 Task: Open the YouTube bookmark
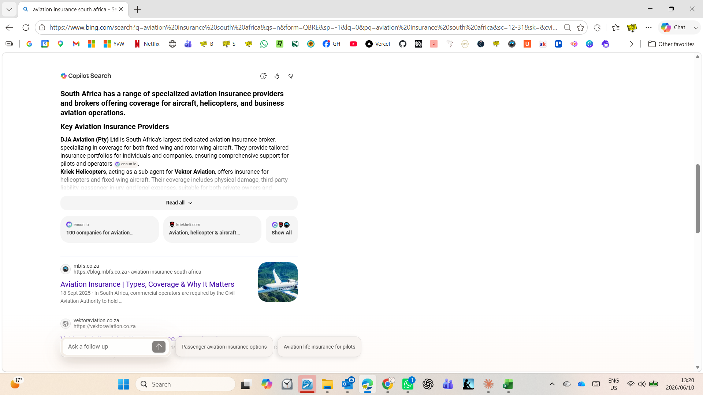coord(353,44)
